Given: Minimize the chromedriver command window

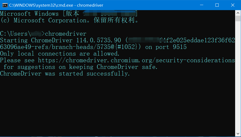Looking at the screenshot, I should pos(205,5).
